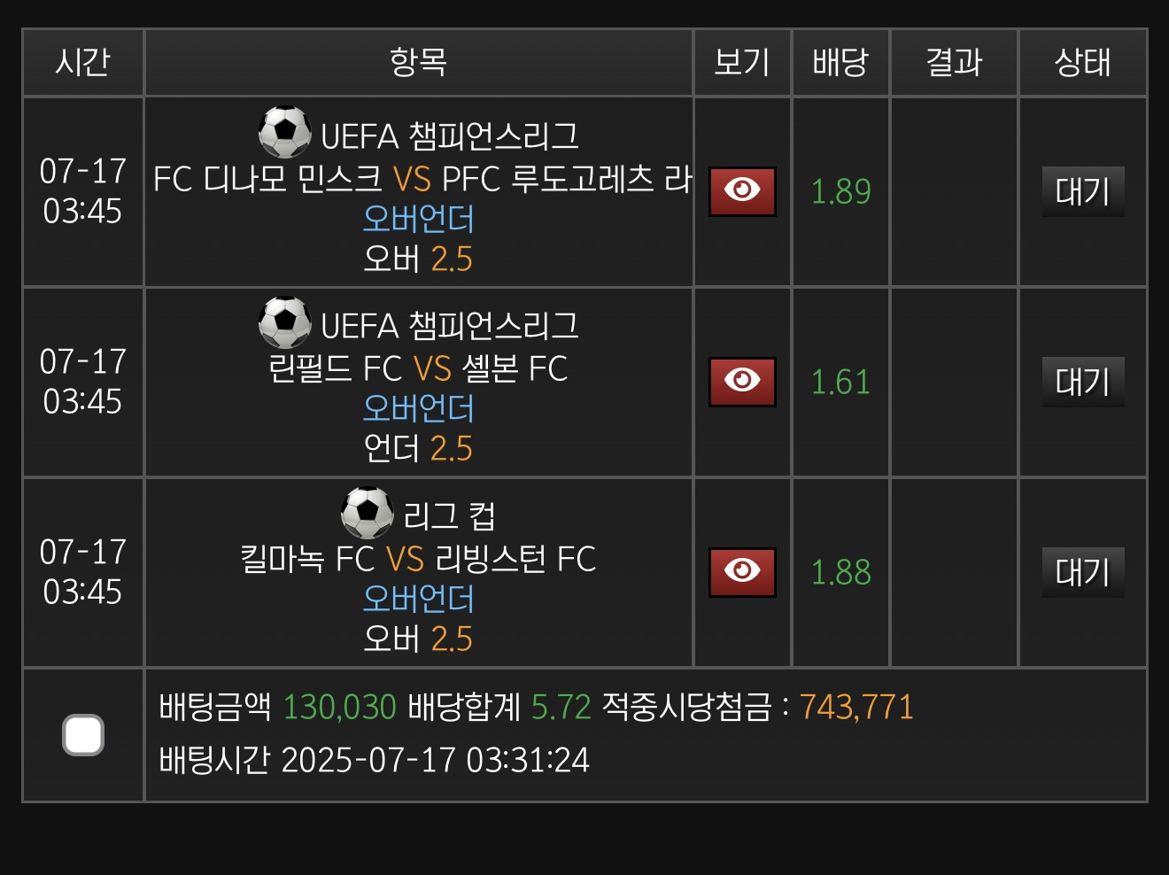The width and height of the screenshot is (1169, 875).
Task: Click the soccer ball icon in the first row
Action: pos(285,133)
